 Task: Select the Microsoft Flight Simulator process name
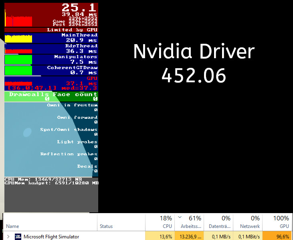pyautogui.click(x=51, y=237)
